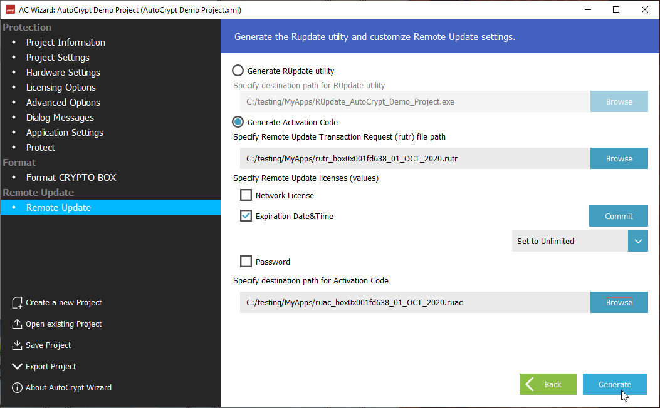This screenshot has height=408, width=660.
Task: Click the Export Project chevron icon
Action: [17, 367]
